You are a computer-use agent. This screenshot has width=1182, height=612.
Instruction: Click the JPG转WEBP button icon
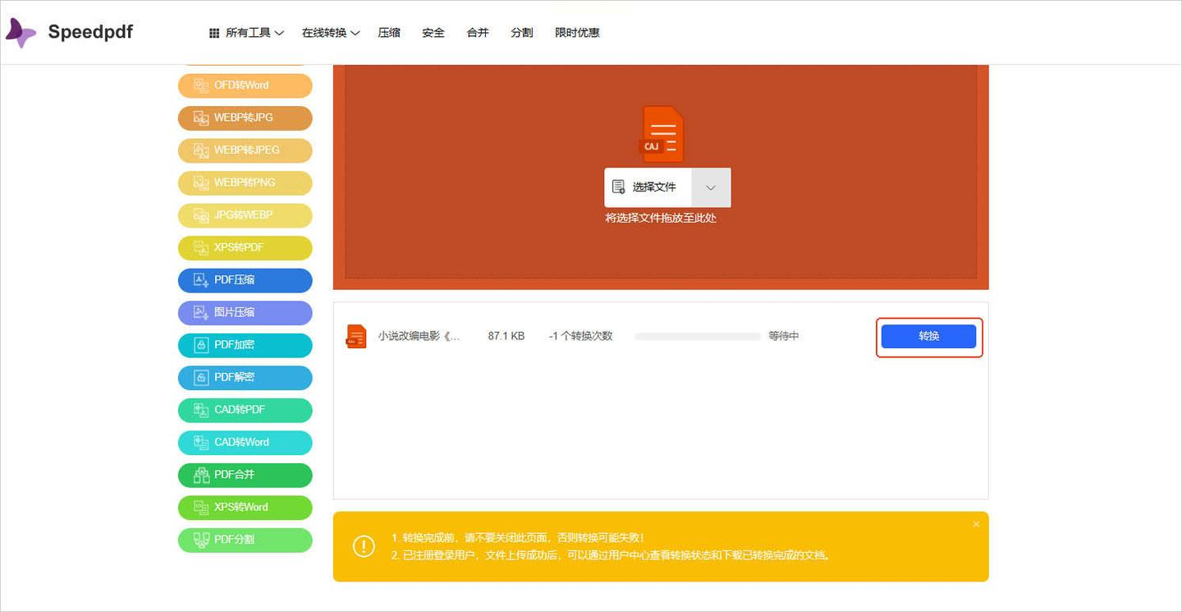click(201, 215)
